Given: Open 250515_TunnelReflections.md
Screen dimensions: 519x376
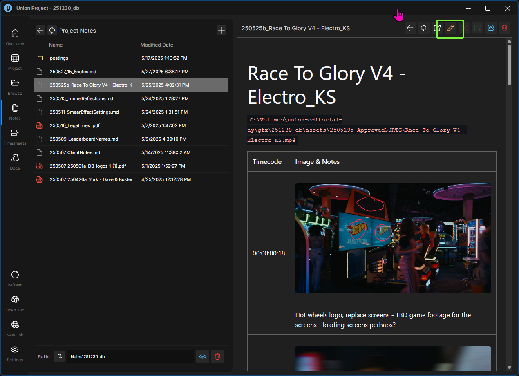Looking at the screenshot, I should pos(131,98).
